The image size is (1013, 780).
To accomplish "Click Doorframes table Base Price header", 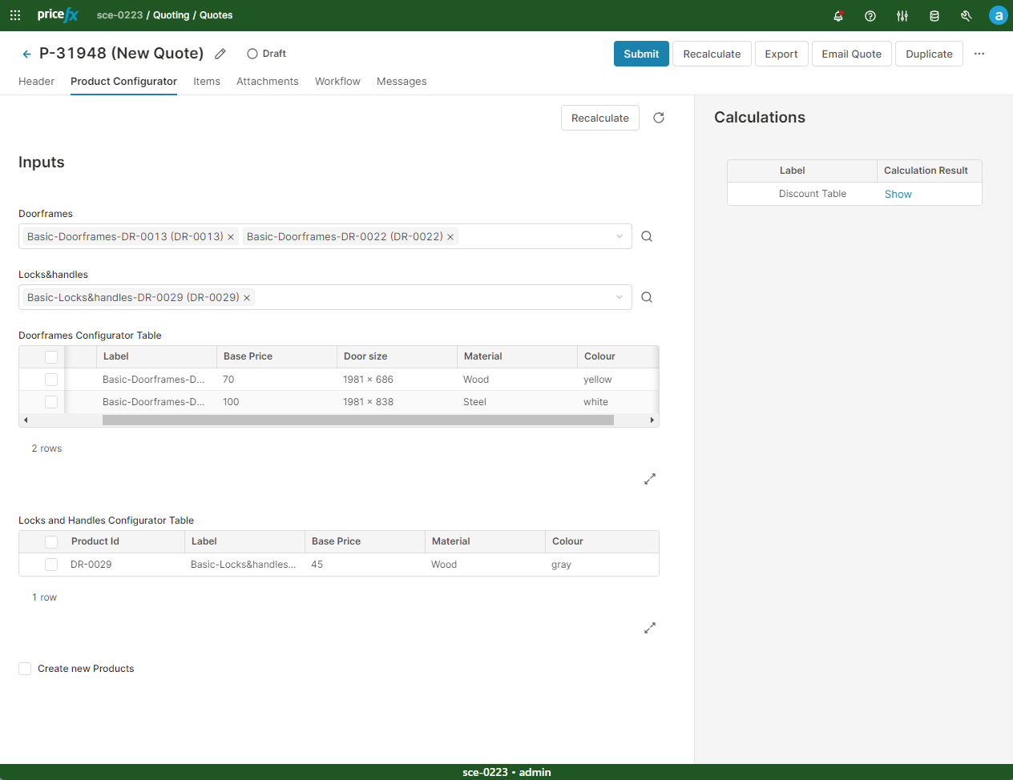I will point(276,356).
